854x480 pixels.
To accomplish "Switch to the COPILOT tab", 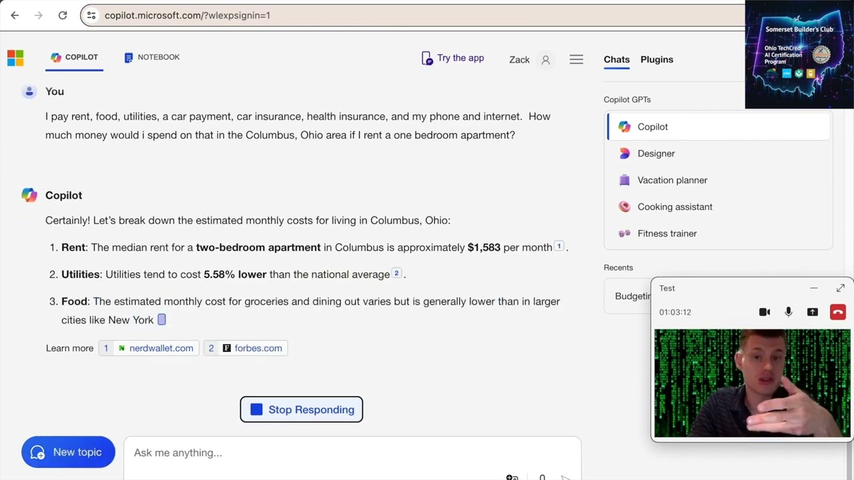I will tap(74, 57).
